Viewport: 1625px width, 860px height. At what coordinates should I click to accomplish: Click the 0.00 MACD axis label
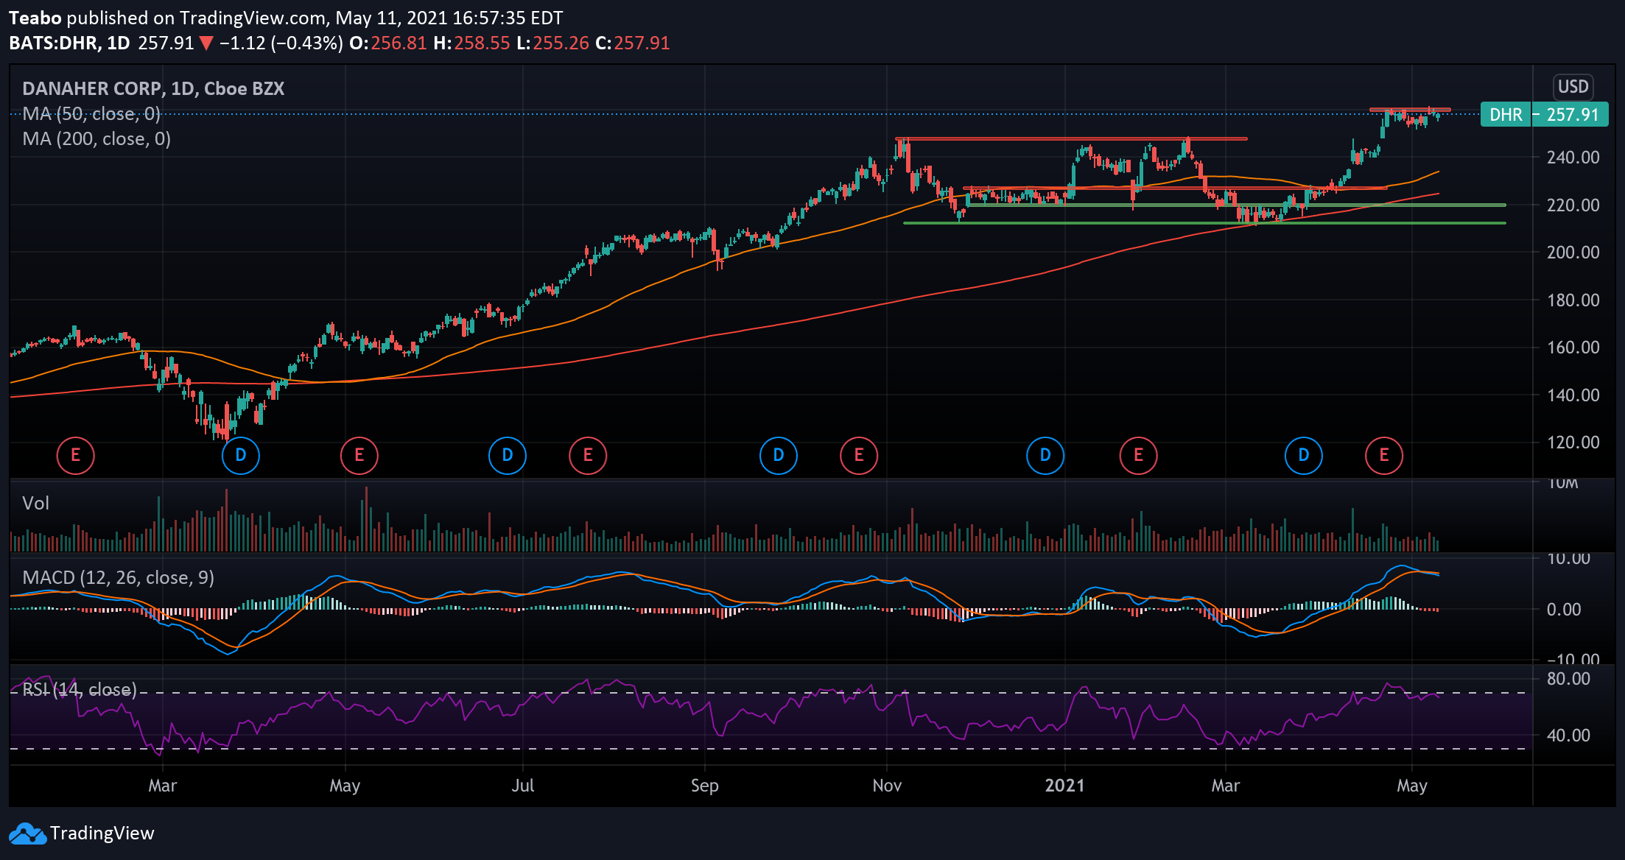(1563, 610)
